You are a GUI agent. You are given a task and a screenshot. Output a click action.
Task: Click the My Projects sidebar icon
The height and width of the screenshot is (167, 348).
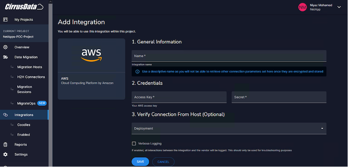tap(5, 19)
